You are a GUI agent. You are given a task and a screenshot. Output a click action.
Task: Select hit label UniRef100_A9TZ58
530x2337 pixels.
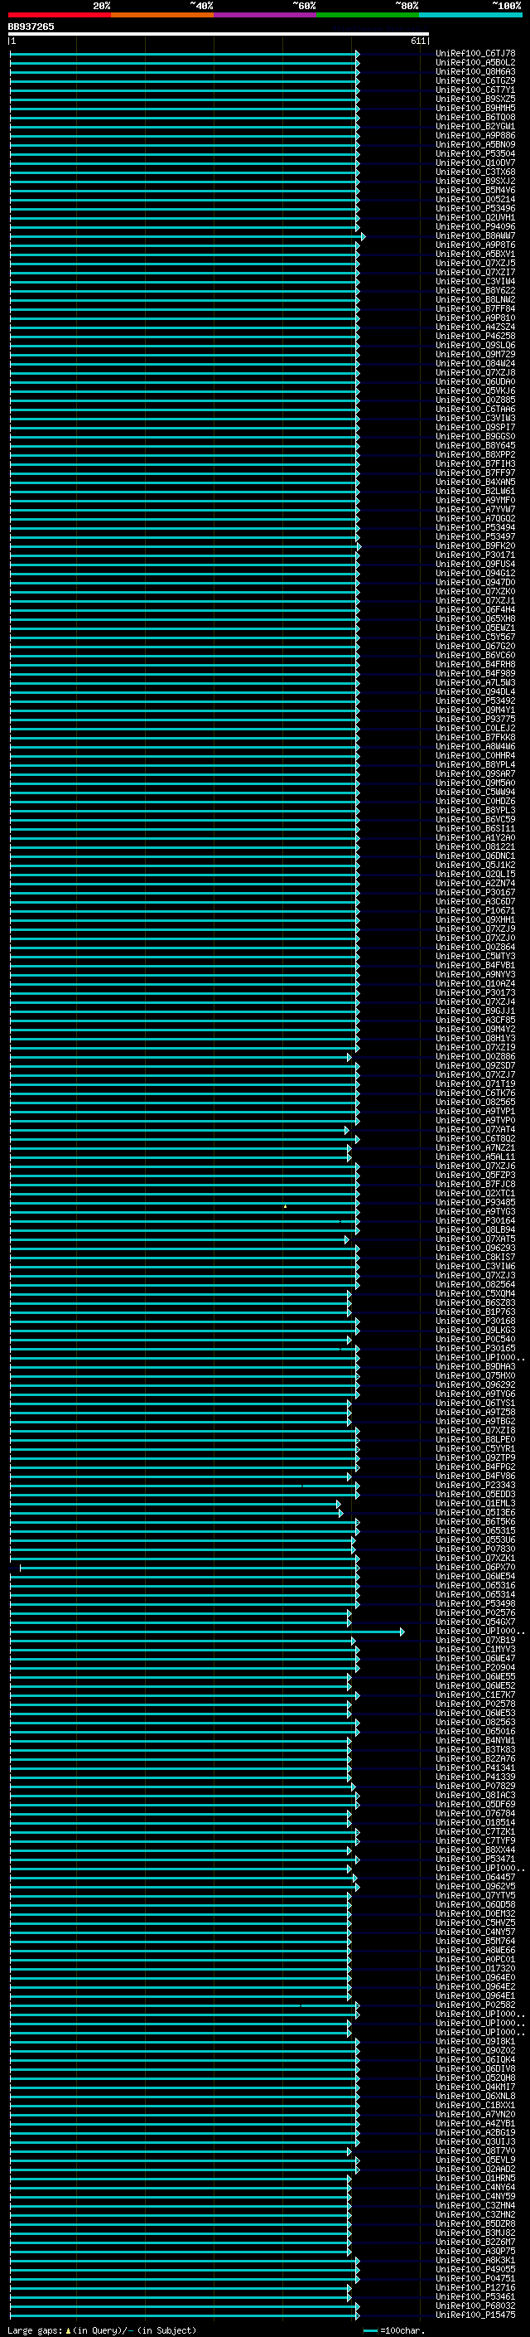pos(475,1412)
